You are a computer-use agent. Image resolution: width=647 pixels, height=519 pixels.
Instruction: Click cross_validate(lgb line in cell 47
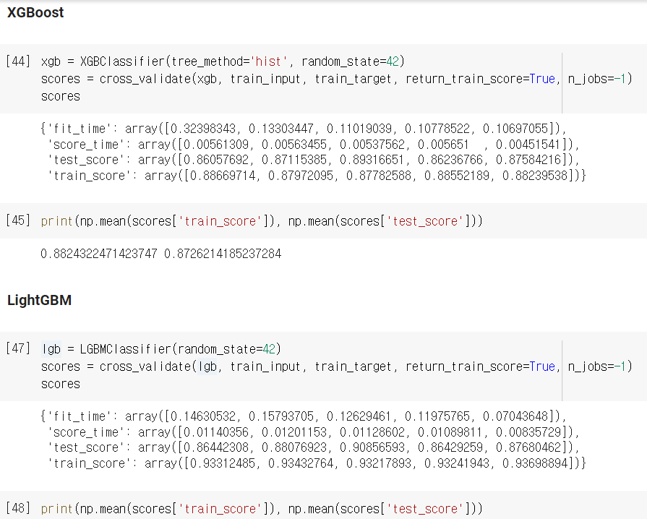(x=336, y=366)
